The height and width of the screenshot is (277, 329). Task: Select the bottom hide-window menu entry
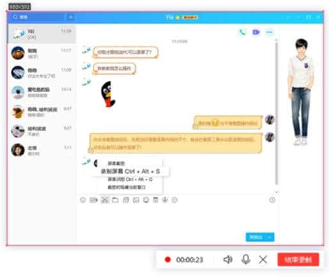(130, 187)
